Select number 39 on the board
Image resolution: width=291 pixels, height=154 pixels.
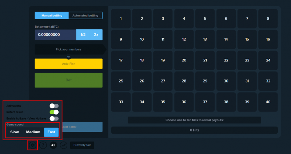point(247,102)
